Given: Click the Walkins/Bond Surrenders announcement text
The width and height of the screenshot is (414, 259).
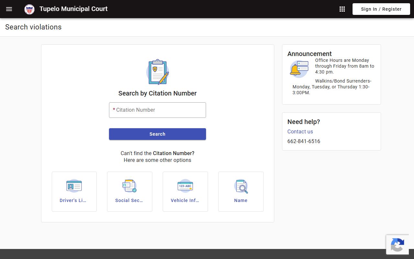Looking at the screenshot, I should 332,87.
